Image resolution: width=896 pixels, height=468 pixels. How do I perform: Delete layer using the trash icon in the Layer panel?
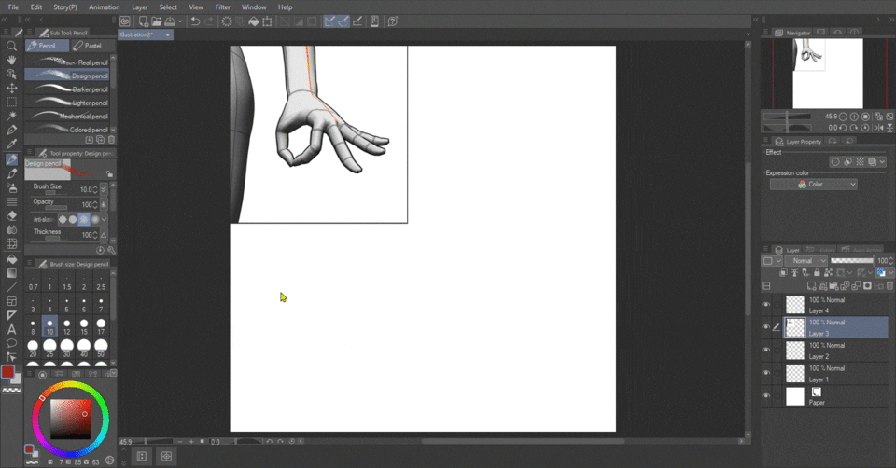pos(889,285)
